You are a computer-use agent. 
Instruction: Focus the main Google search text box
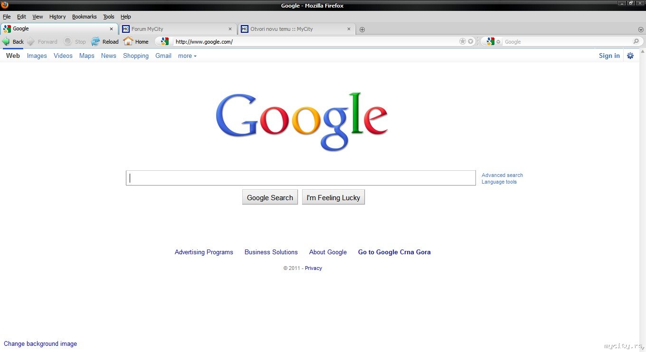click(301, 178)
